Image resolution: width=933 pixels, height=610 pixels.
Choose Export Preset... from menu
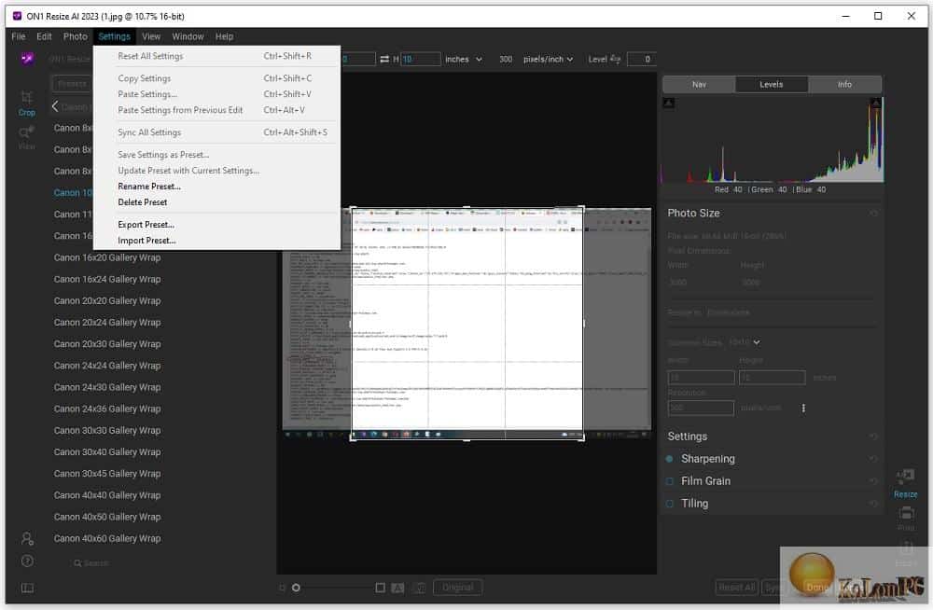pos(217,225)
